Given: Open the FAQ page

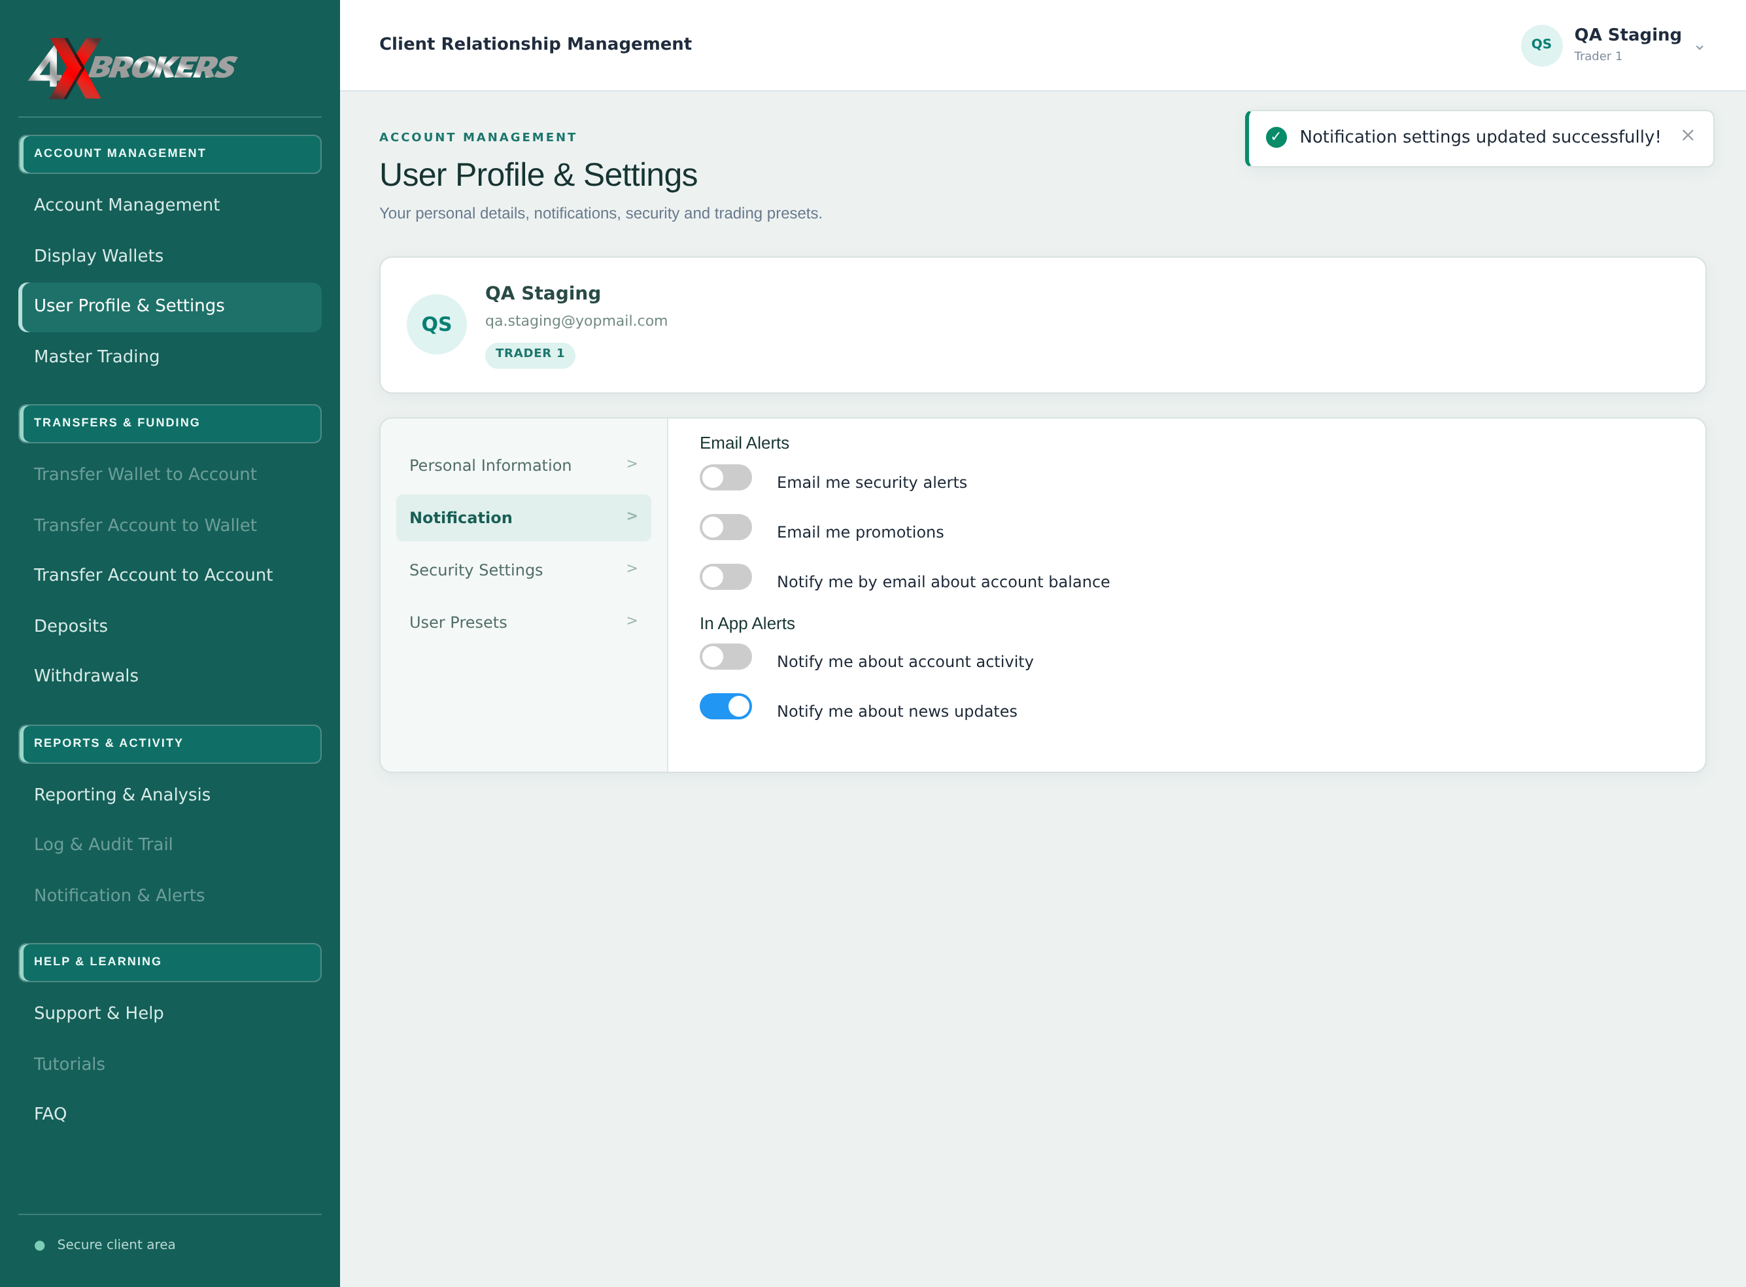Looking at the screenshot, I should pyautogui.click(x=170, y=1114).
